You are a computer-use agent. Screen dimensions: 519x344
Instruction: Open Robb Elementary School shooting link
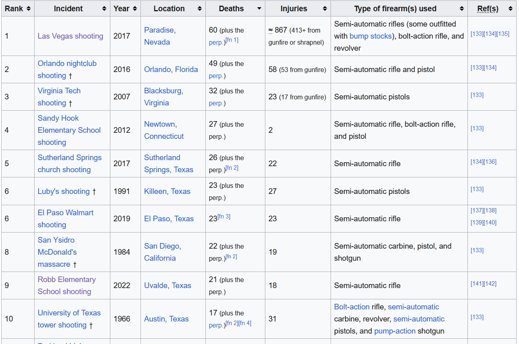pos(67,285)
